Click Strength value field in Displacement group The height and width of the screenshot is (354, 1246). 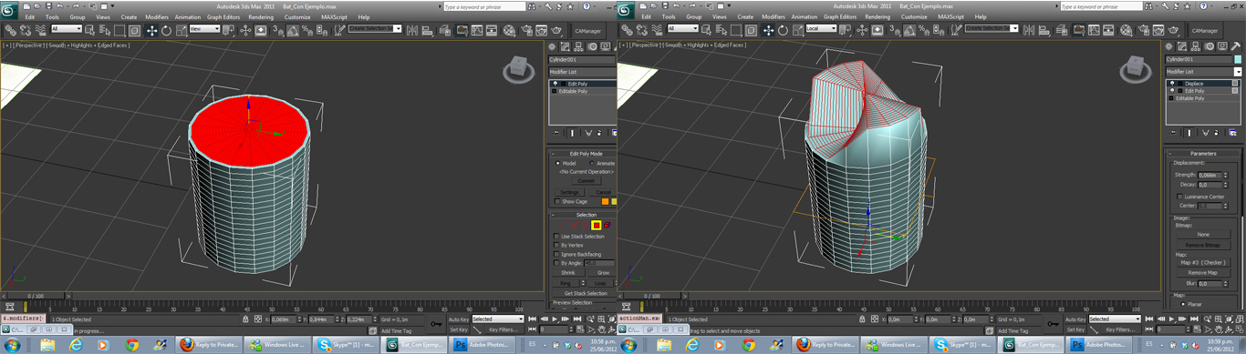pos(1210,175)
